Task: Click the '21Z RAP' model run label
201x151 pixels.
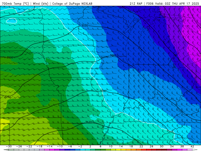Action: (136, 4)
